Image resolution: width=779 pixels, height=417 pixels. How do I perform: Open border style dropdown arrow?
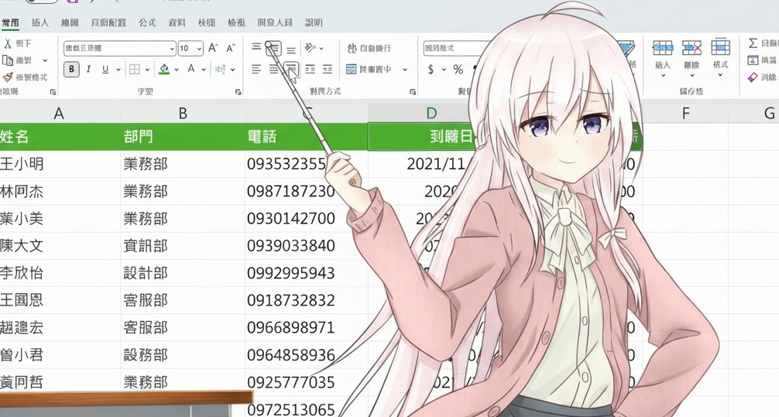[148, 70]
